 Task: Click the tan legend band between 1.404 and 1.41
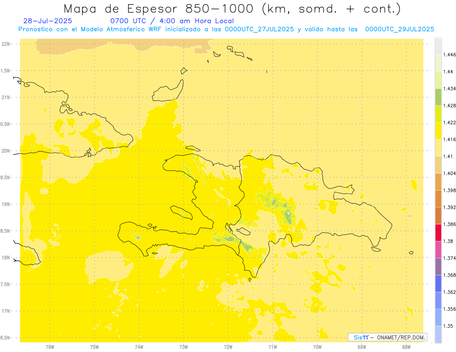(438, 165)
